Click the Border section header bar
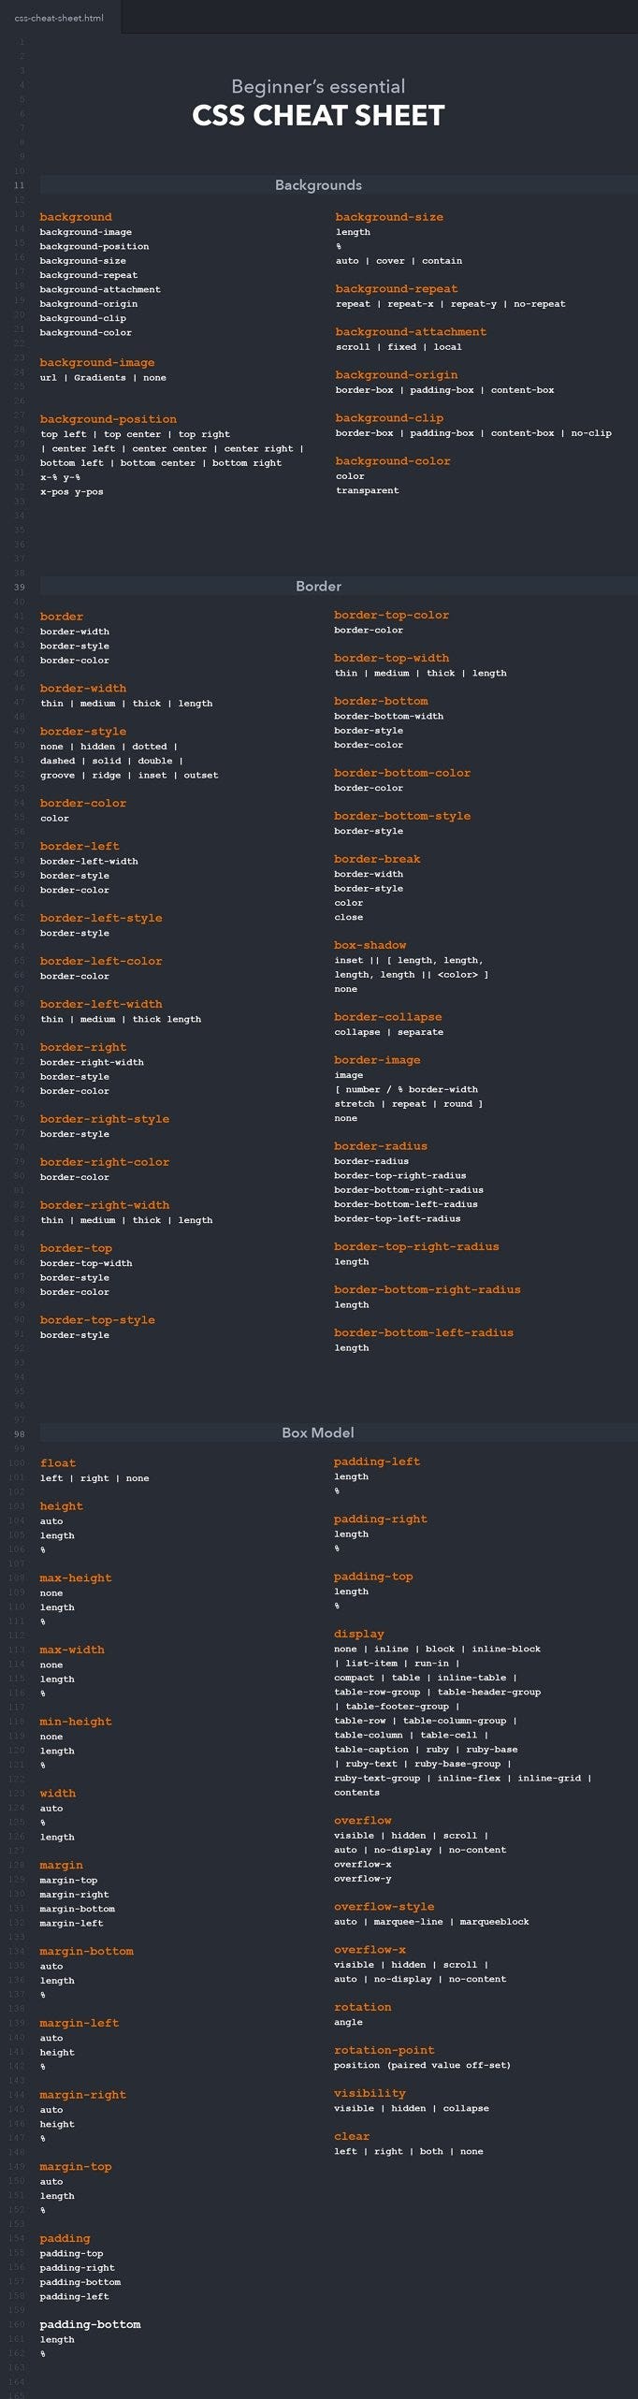Screen dimensions: 638x2399 pyautogui.click(x=318, y=587)
